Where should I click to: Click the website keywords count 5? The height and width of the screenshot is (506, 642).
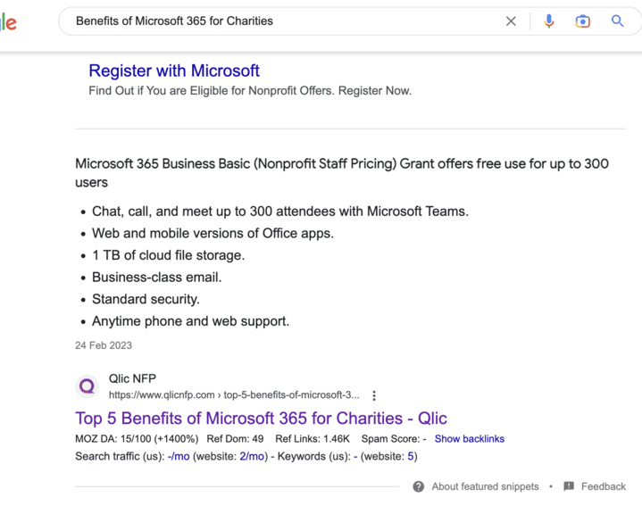coord(410,457)
